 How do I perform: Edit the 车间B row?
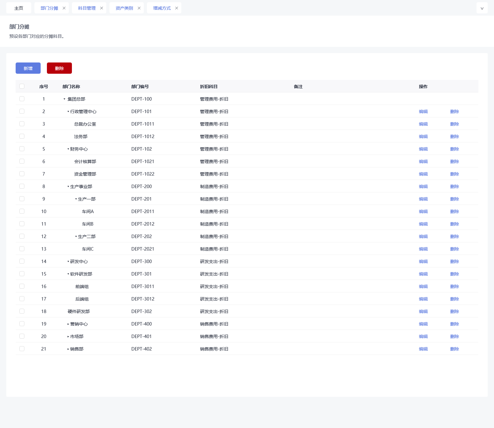tap(423, 224)
